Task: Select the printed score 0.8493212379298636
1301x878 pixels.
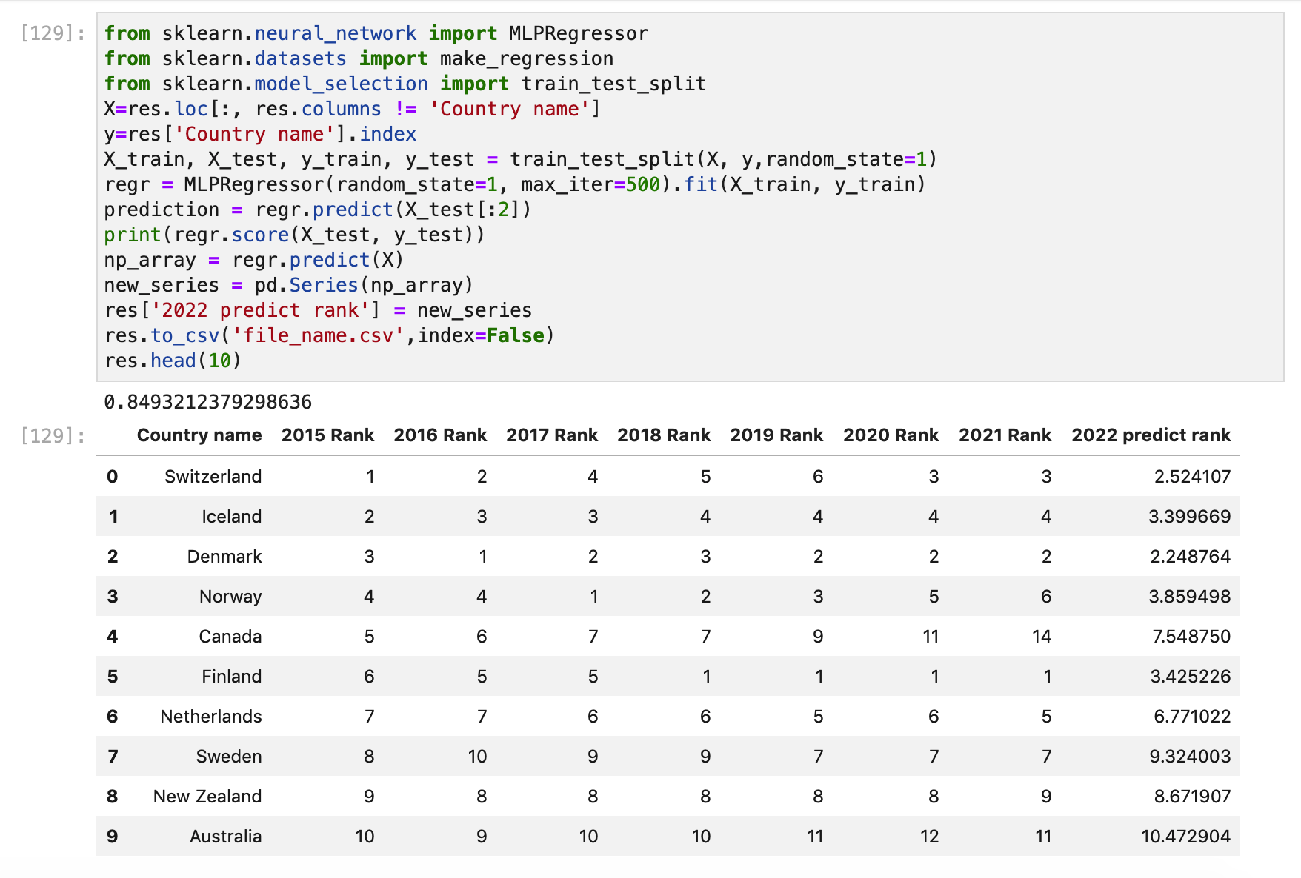Action: click(208, 402)
